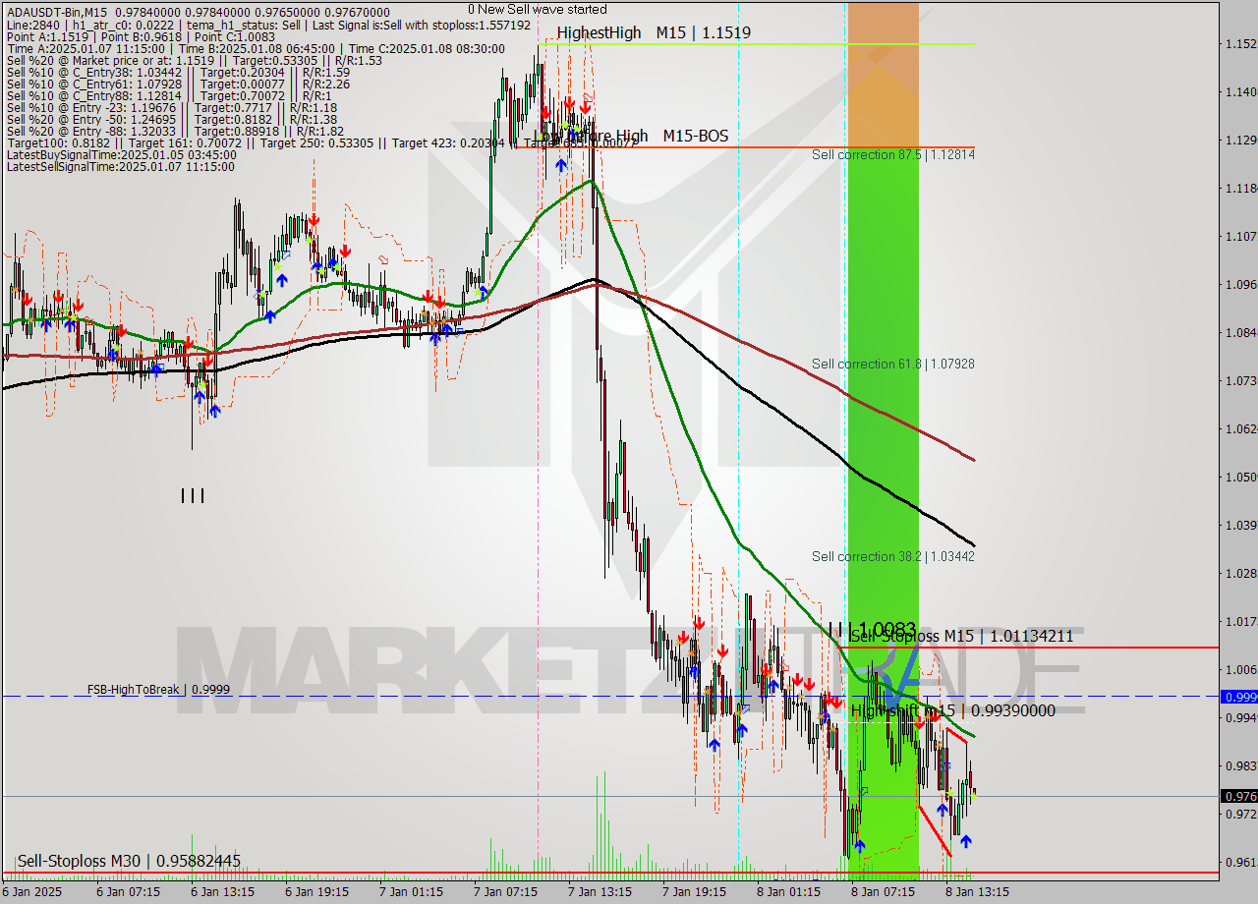Click the '7 Jan 13:15' time axis label
Image resolution: width=1258 pixels, height=904 pixels.
click(x=600, y=892)
